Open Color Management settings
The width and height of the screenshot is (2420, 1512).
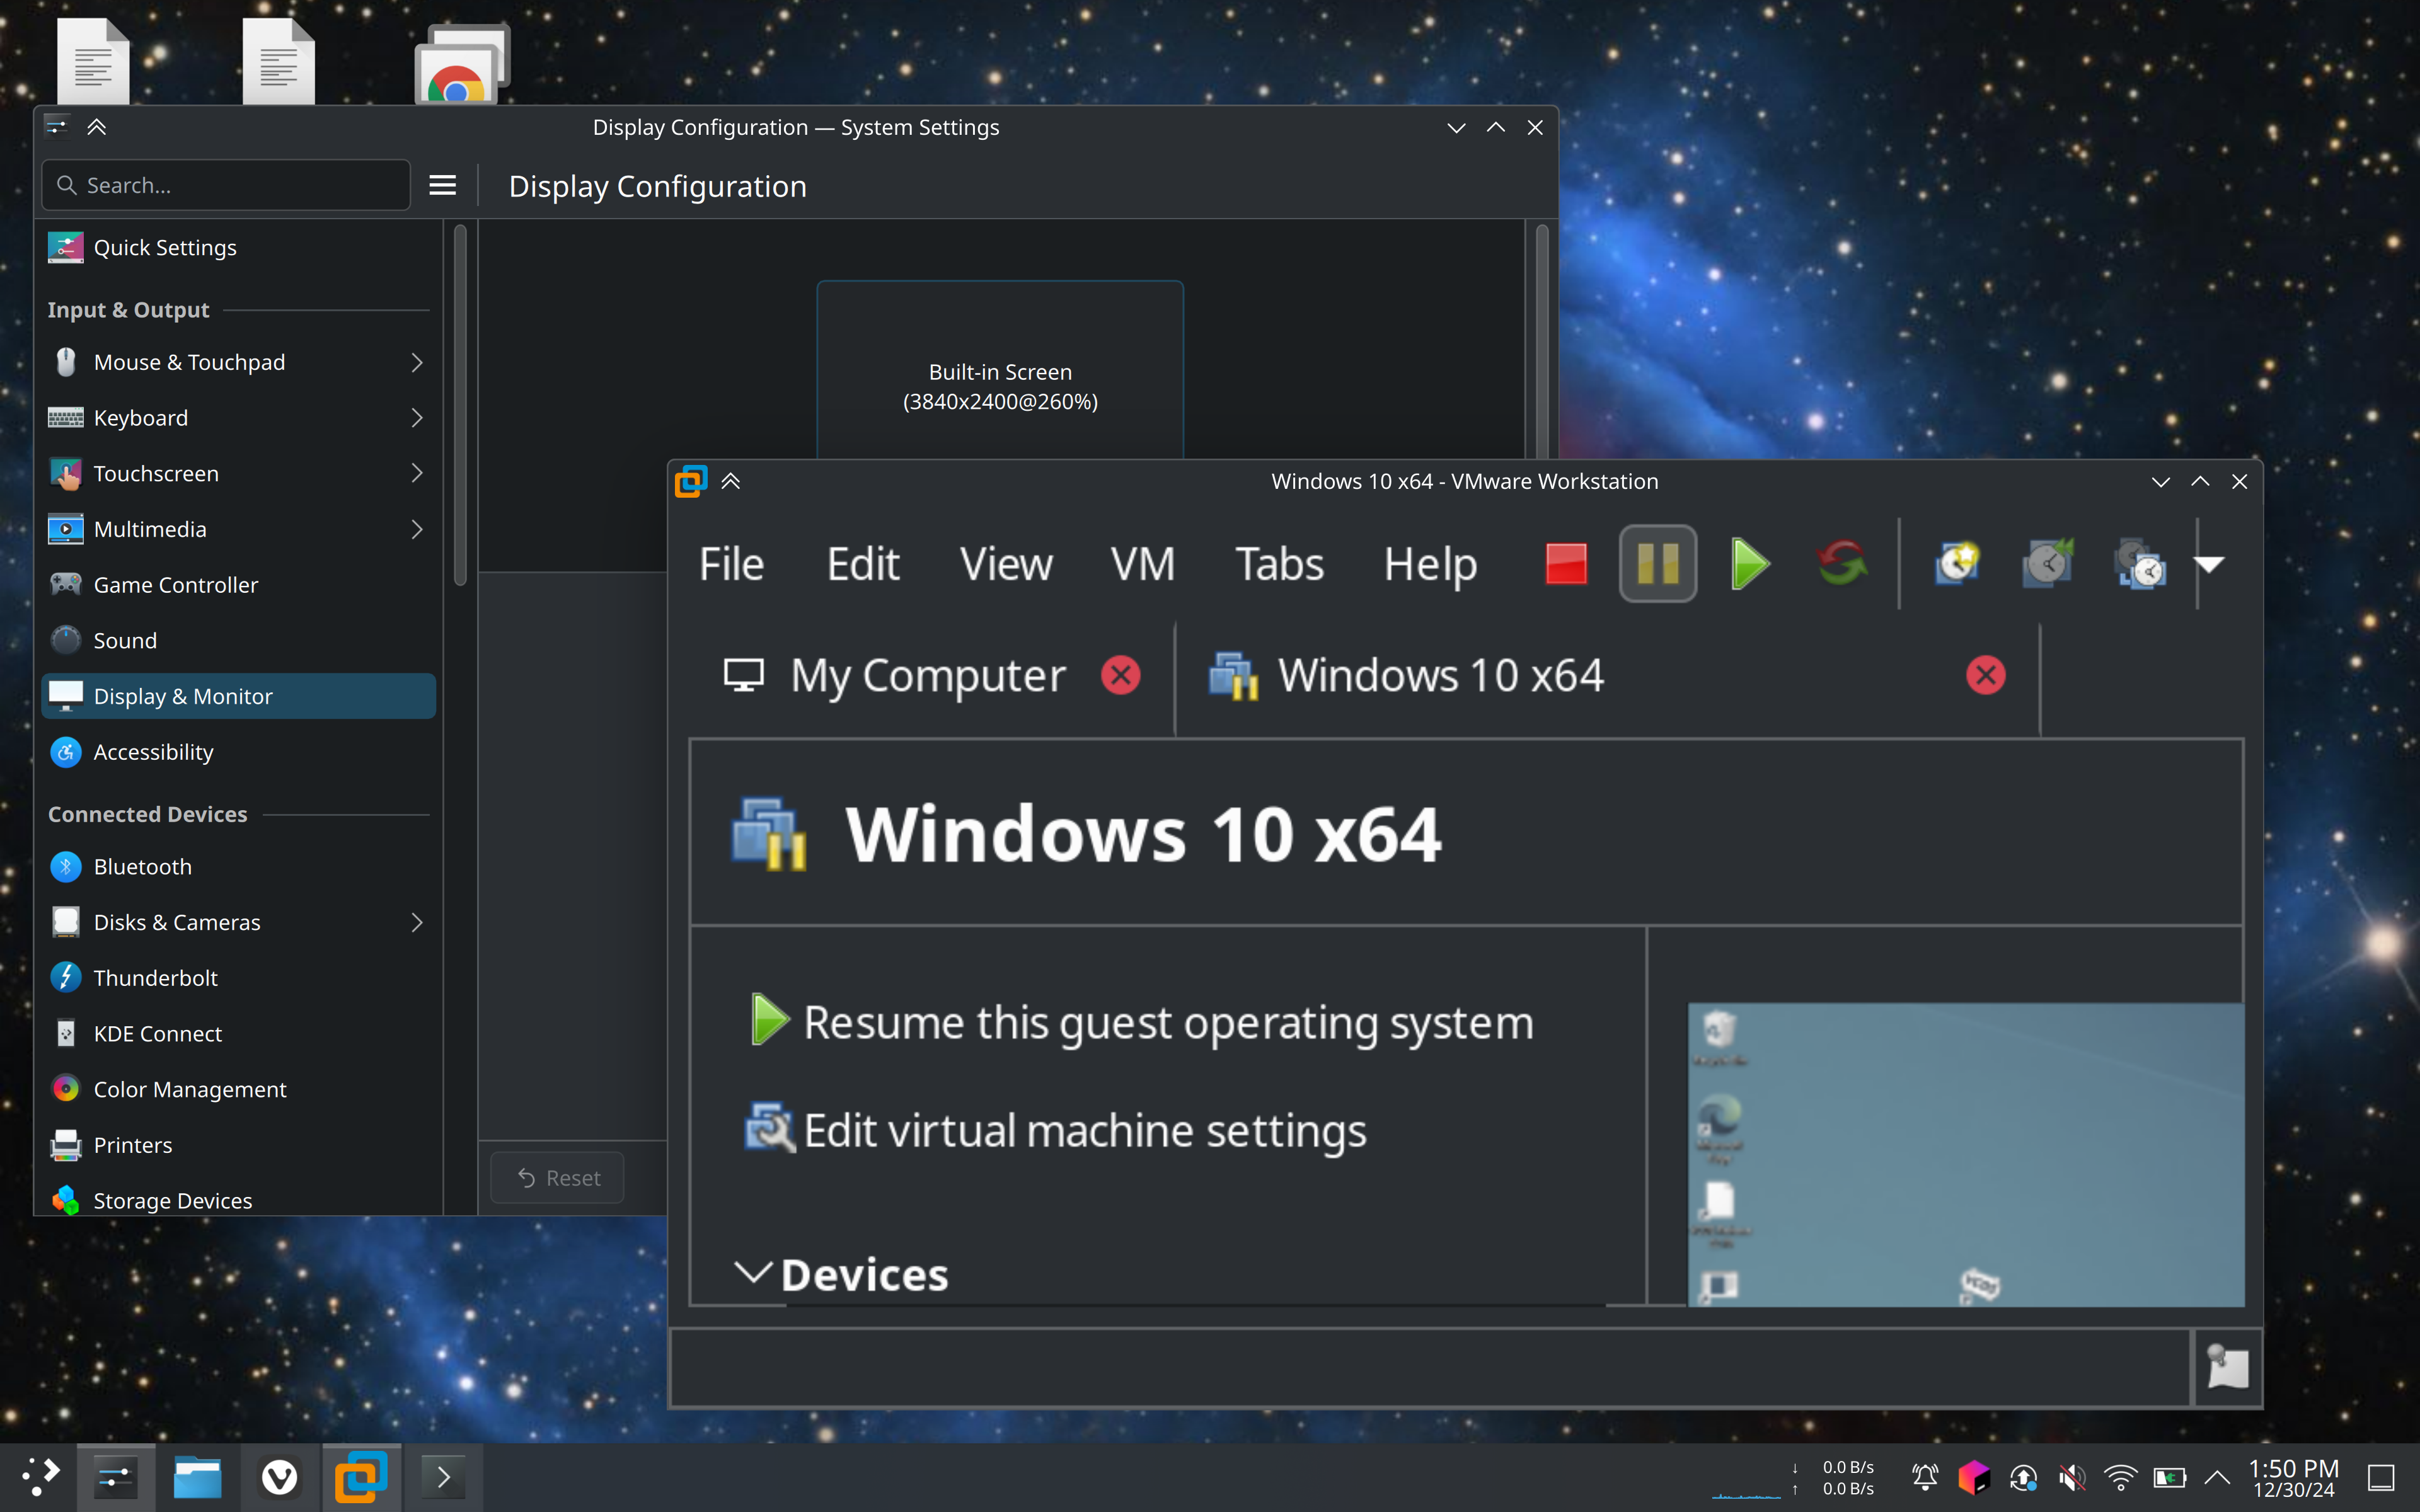coord(238,1089)
